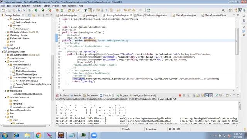Click the Terminate red square in Console

180,95
